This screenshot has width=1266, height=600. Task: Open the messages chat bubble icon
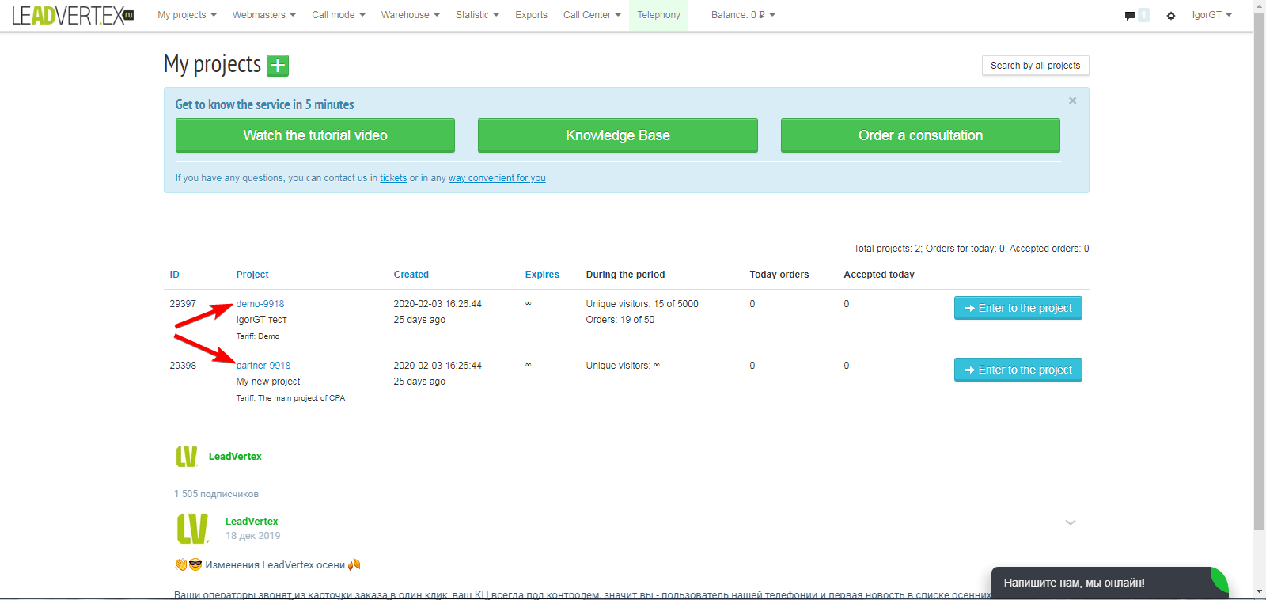(1129, 16)
